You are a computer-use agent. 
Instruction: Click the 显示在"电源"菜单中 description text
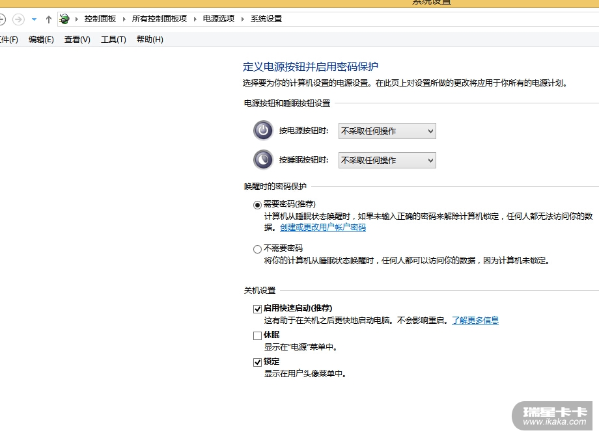coord(301,347)
